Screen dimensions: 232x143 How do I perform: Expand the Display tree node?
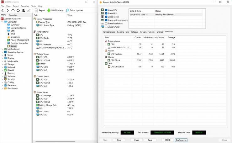pos(2,58)
